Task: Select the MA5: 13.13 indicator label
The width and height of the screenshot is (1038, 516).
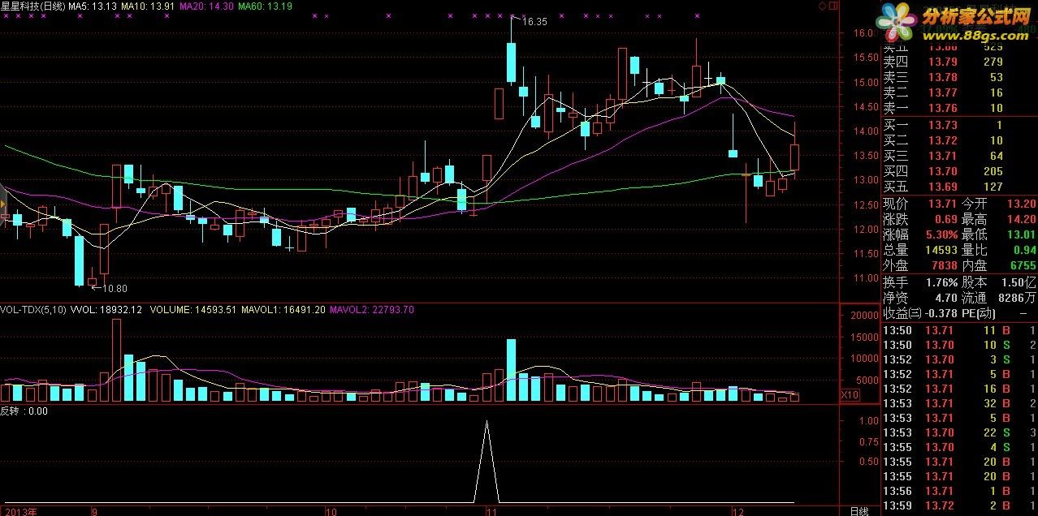Action: 93,6
